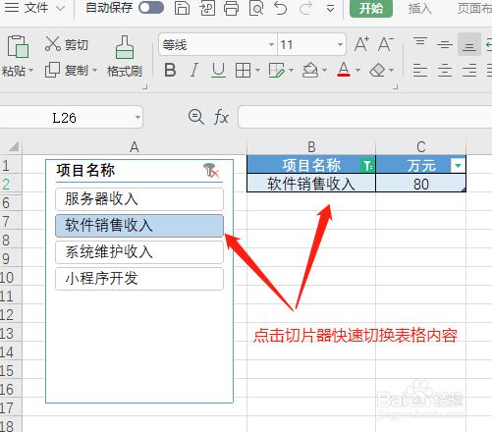This screenshot has height=432, width=492.
Task: Clear slicer filter icon
Action: coord(211,170)
